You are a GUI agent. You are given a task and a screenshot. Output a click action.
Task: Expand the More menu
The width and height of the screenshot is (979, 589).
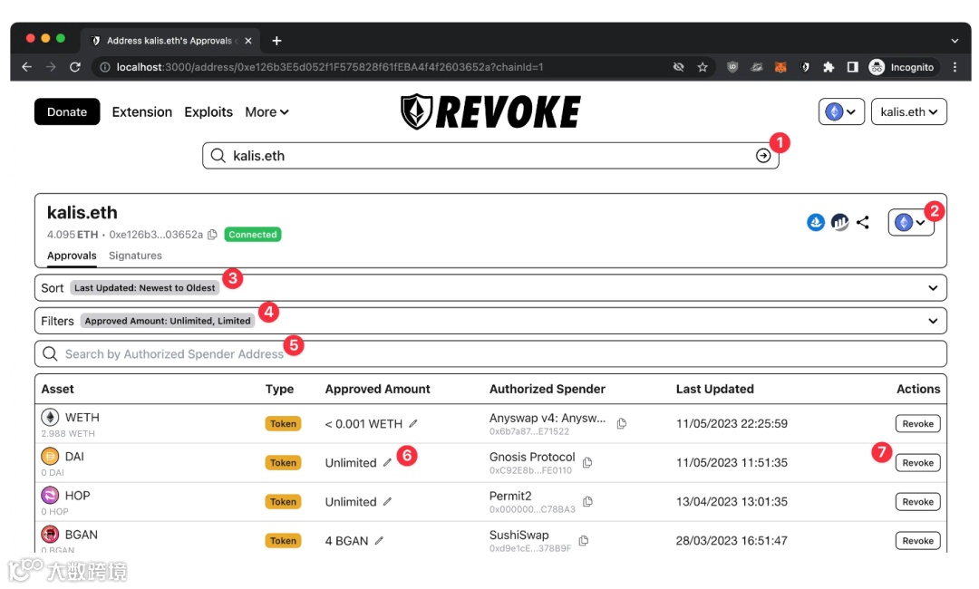point(267,111)
